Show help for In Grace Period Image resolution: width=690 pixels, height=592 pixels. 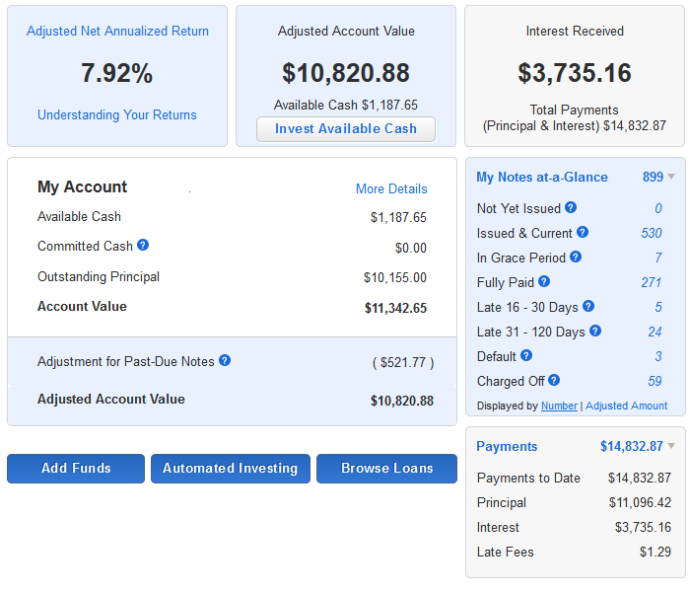(576, 257)
